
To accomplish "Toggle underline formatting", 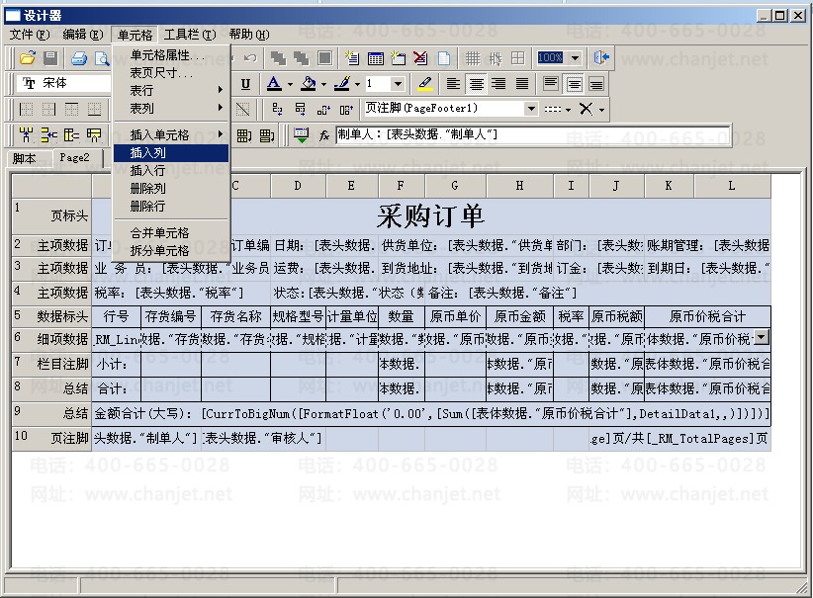I will (245, 84).
